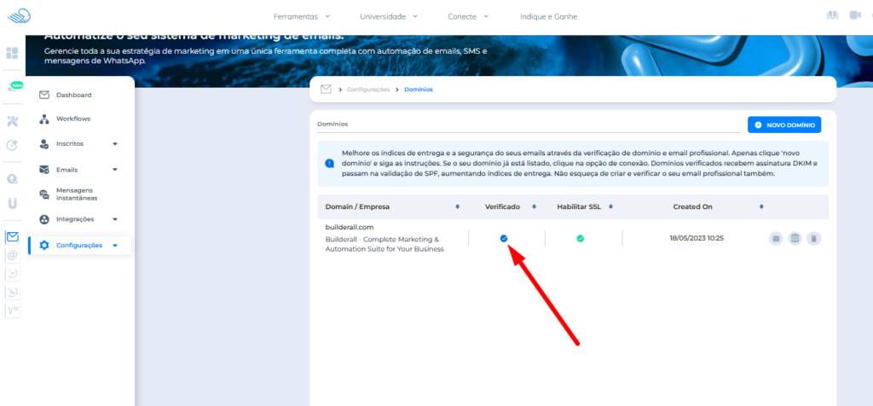The image size is (873, 406).
Task: Click the Domínios search field
Action: 527,125
